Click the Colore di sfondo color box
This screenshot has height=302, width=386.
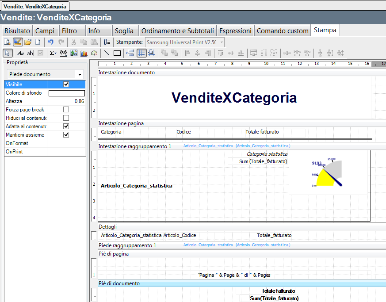click(x=66, y=93)
